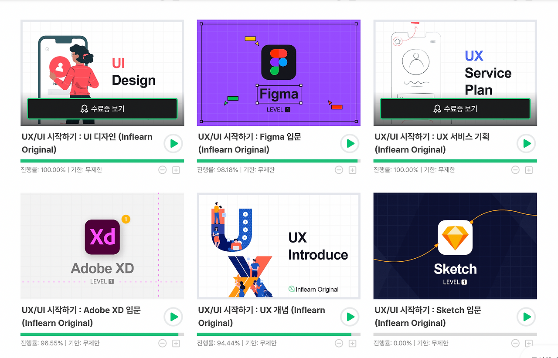Click the purple Figma LEVEL 1 thumbnail
The height and width of the screenshot is (358, 558).
coord(279,73)
